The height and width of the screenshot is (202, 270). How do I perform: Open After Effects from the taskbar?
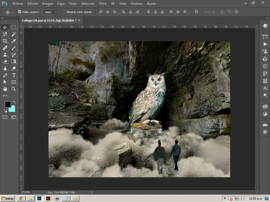(57, 199)
